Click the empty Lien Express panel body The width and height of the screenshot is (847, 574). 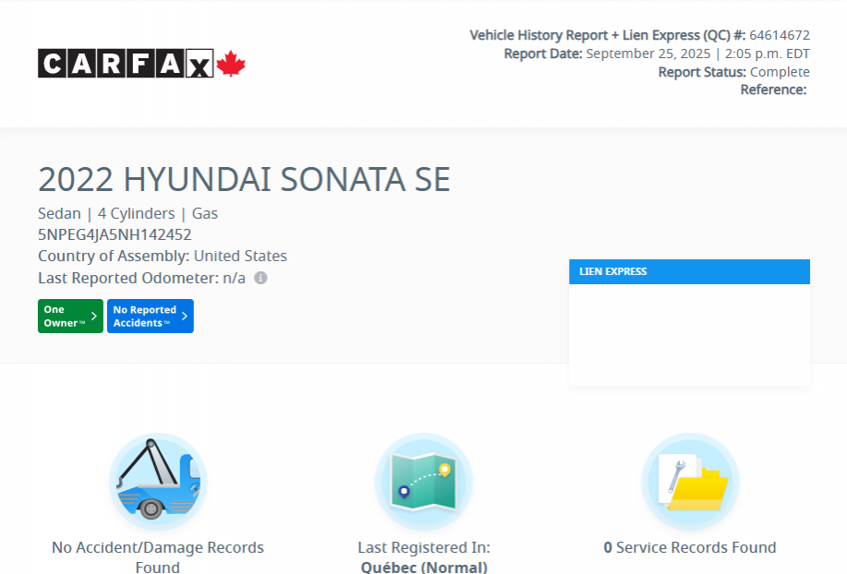(x=689, y=334)
